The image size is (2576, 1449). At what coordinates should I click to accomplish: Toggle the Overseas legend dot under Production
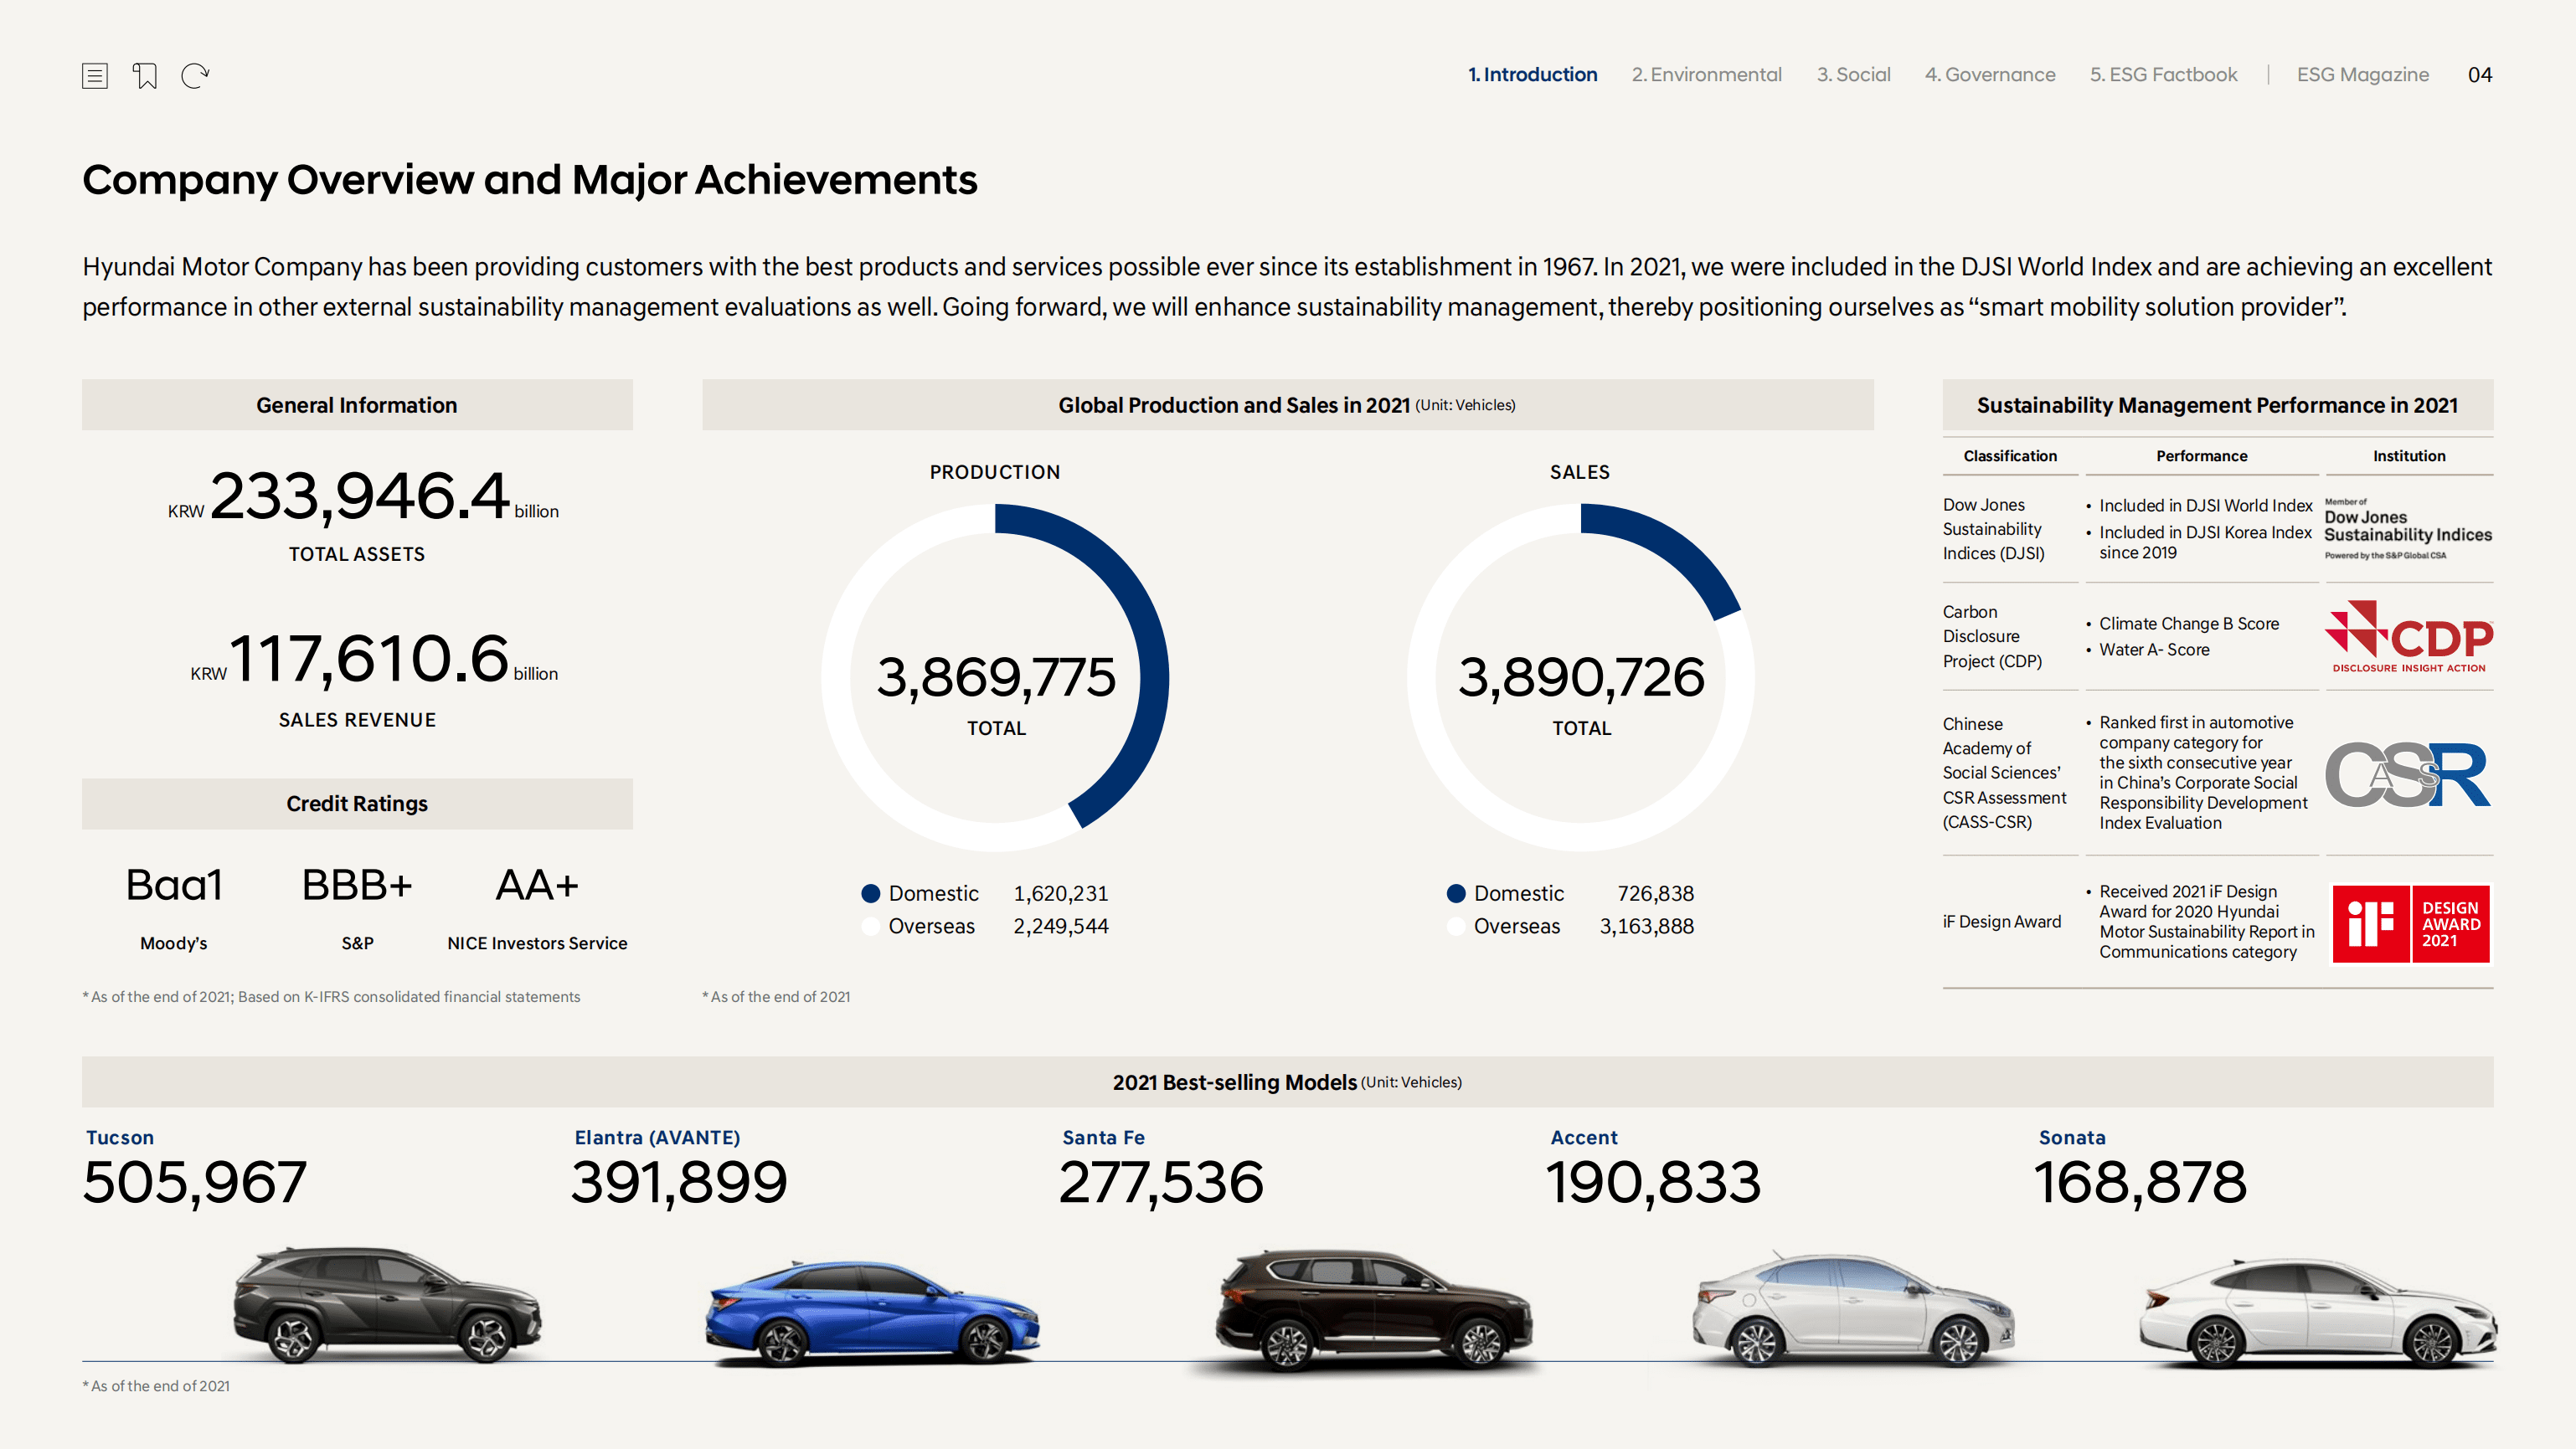click(871, 927)
